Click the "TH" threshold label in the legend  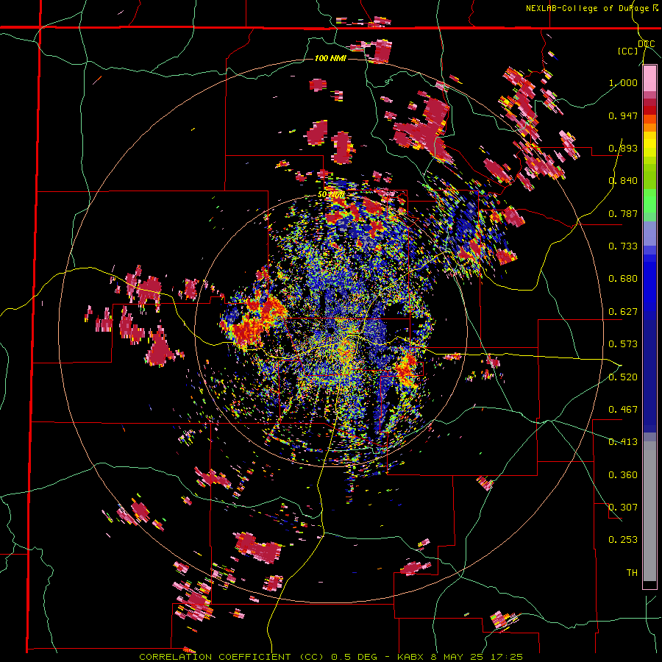[632, 572]
